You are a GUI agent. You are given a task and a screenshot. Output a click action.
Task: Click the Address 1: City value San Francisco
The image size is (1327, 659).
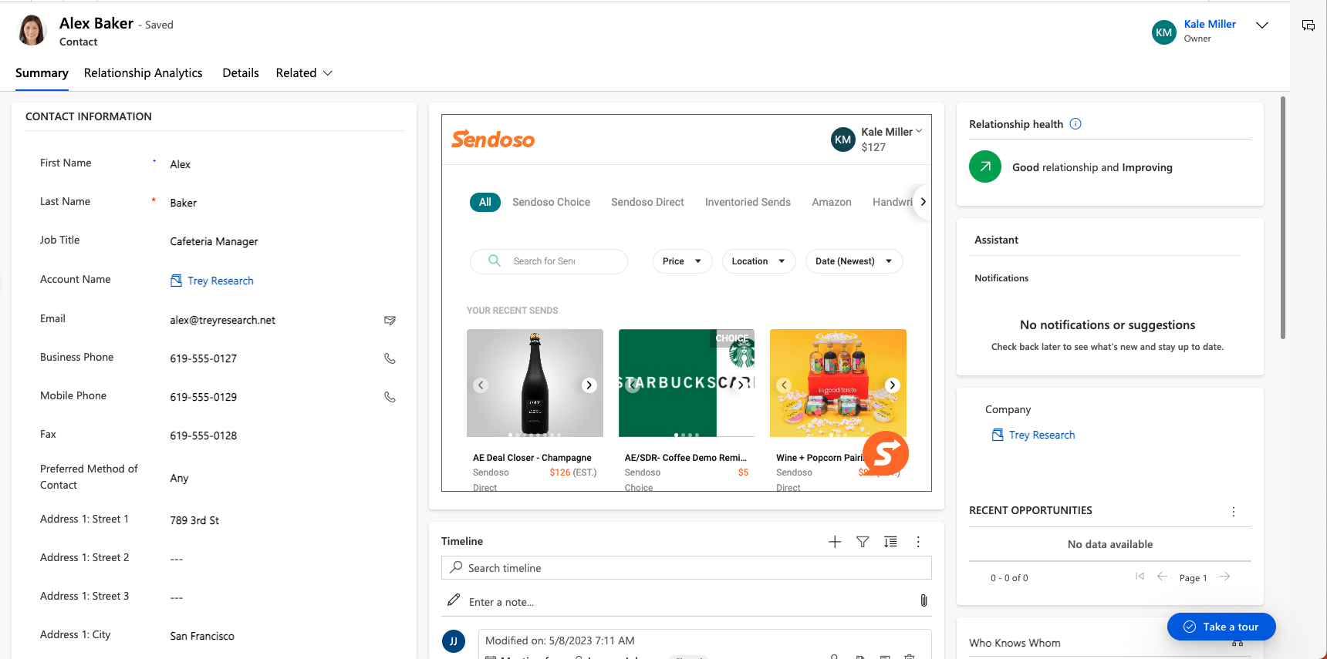click(202, 637)
